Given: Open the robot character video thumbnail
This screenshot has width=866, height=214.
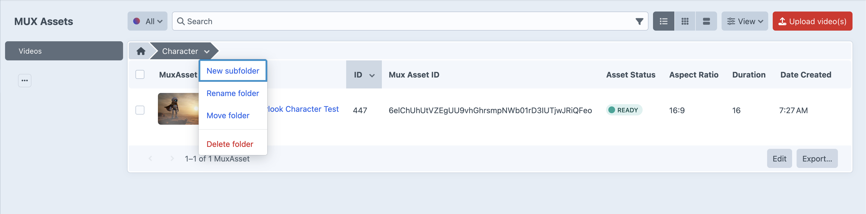Looking at the screenshot, I should click(178, 109).
